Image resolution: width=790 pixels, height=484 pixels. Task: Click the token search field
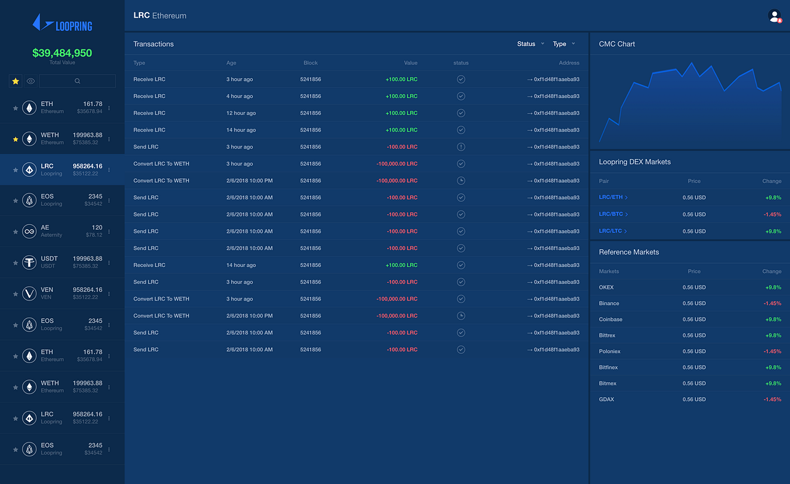click(77, 82)
